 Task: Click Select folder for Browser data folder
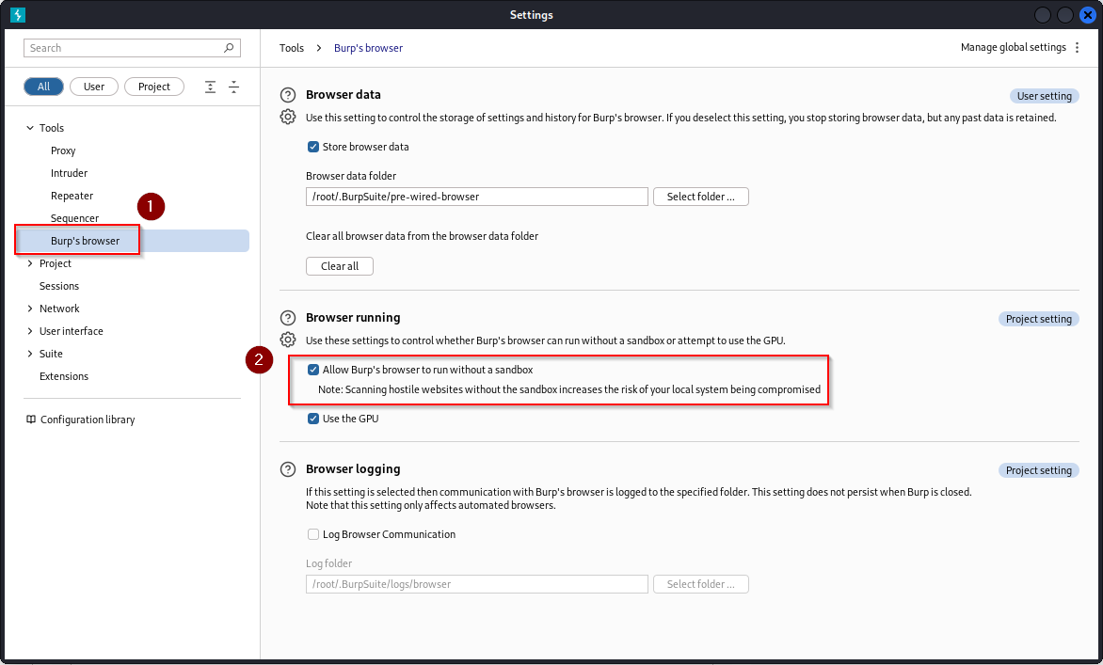point(700,197)
